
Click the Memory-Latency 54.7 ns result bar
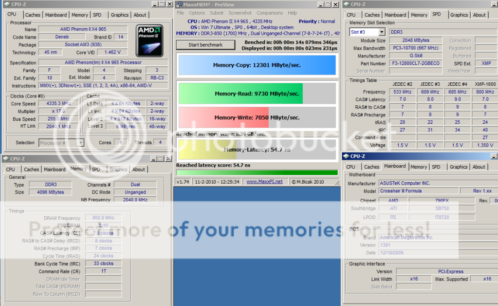point(257,150)
